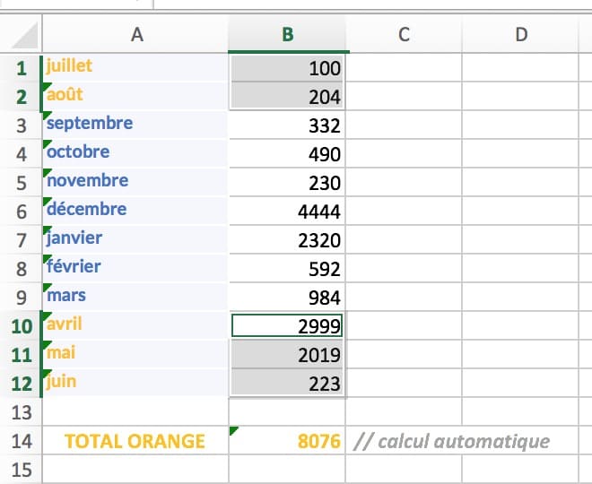Click the décembre cell
The image size is (592, 484).
135,211
